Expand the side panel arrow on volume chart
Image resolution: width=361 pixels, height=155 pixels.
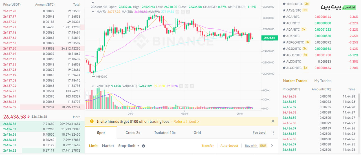(x=87, y=95)
